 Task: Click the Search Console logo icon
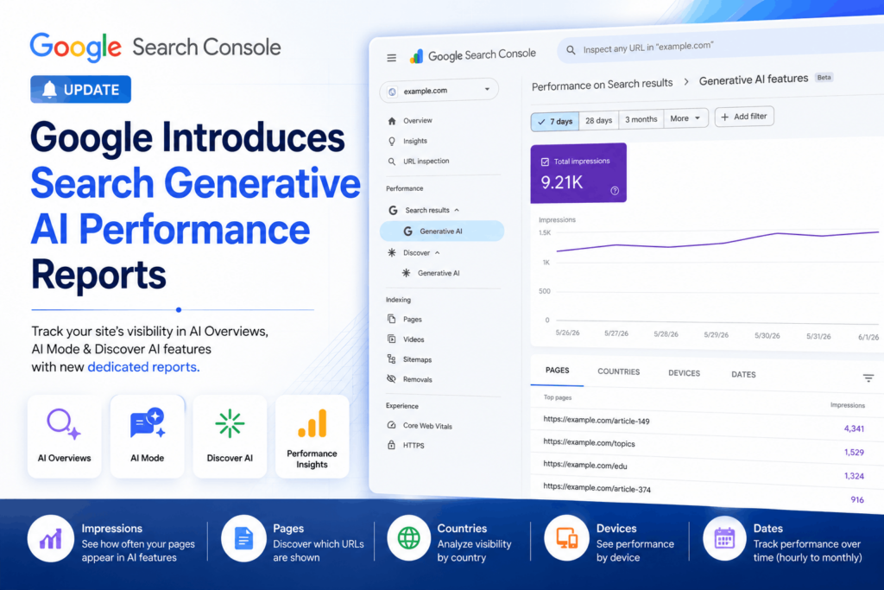pyautogui.click(x=417, y=56)
